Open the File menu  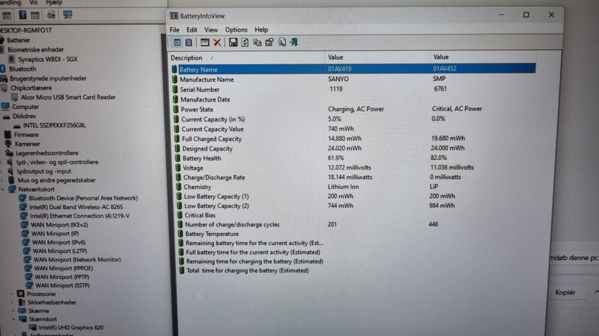174,30
